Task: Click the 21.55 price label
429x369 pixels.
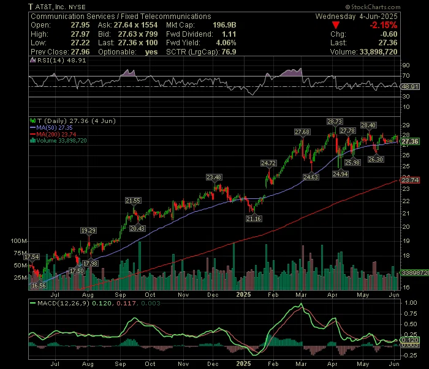Action: 133,201
